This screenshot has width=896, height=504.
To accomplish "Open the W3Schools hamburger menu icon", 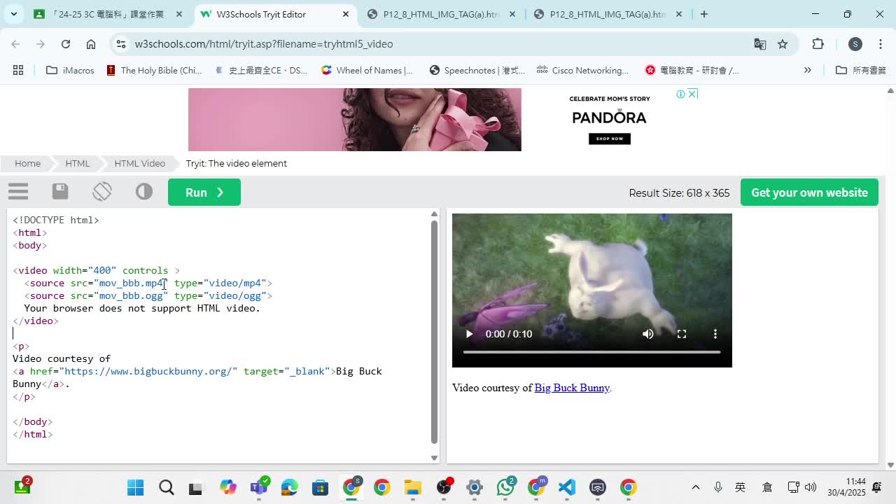I will 18,192.
